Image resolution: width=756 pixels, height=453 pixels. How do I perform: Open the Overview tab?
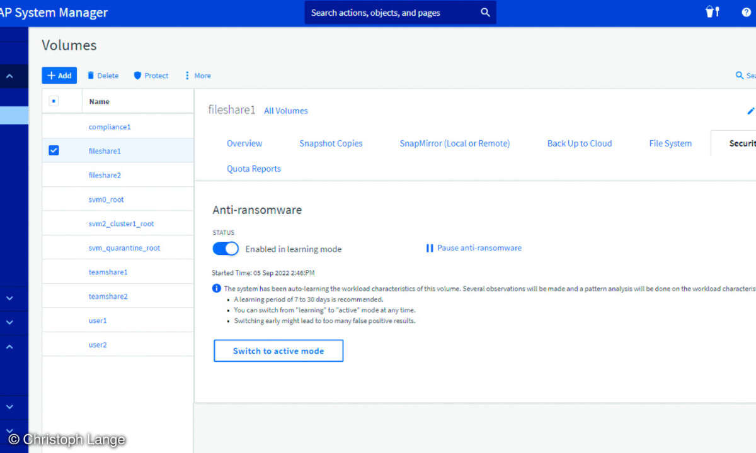click(x=244, y=143)
